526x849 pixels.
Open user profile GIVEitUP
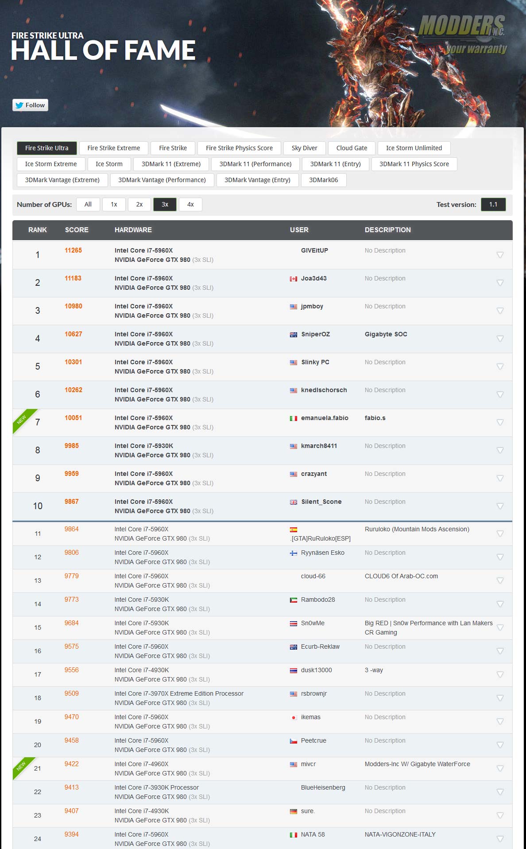pos(314,250)
